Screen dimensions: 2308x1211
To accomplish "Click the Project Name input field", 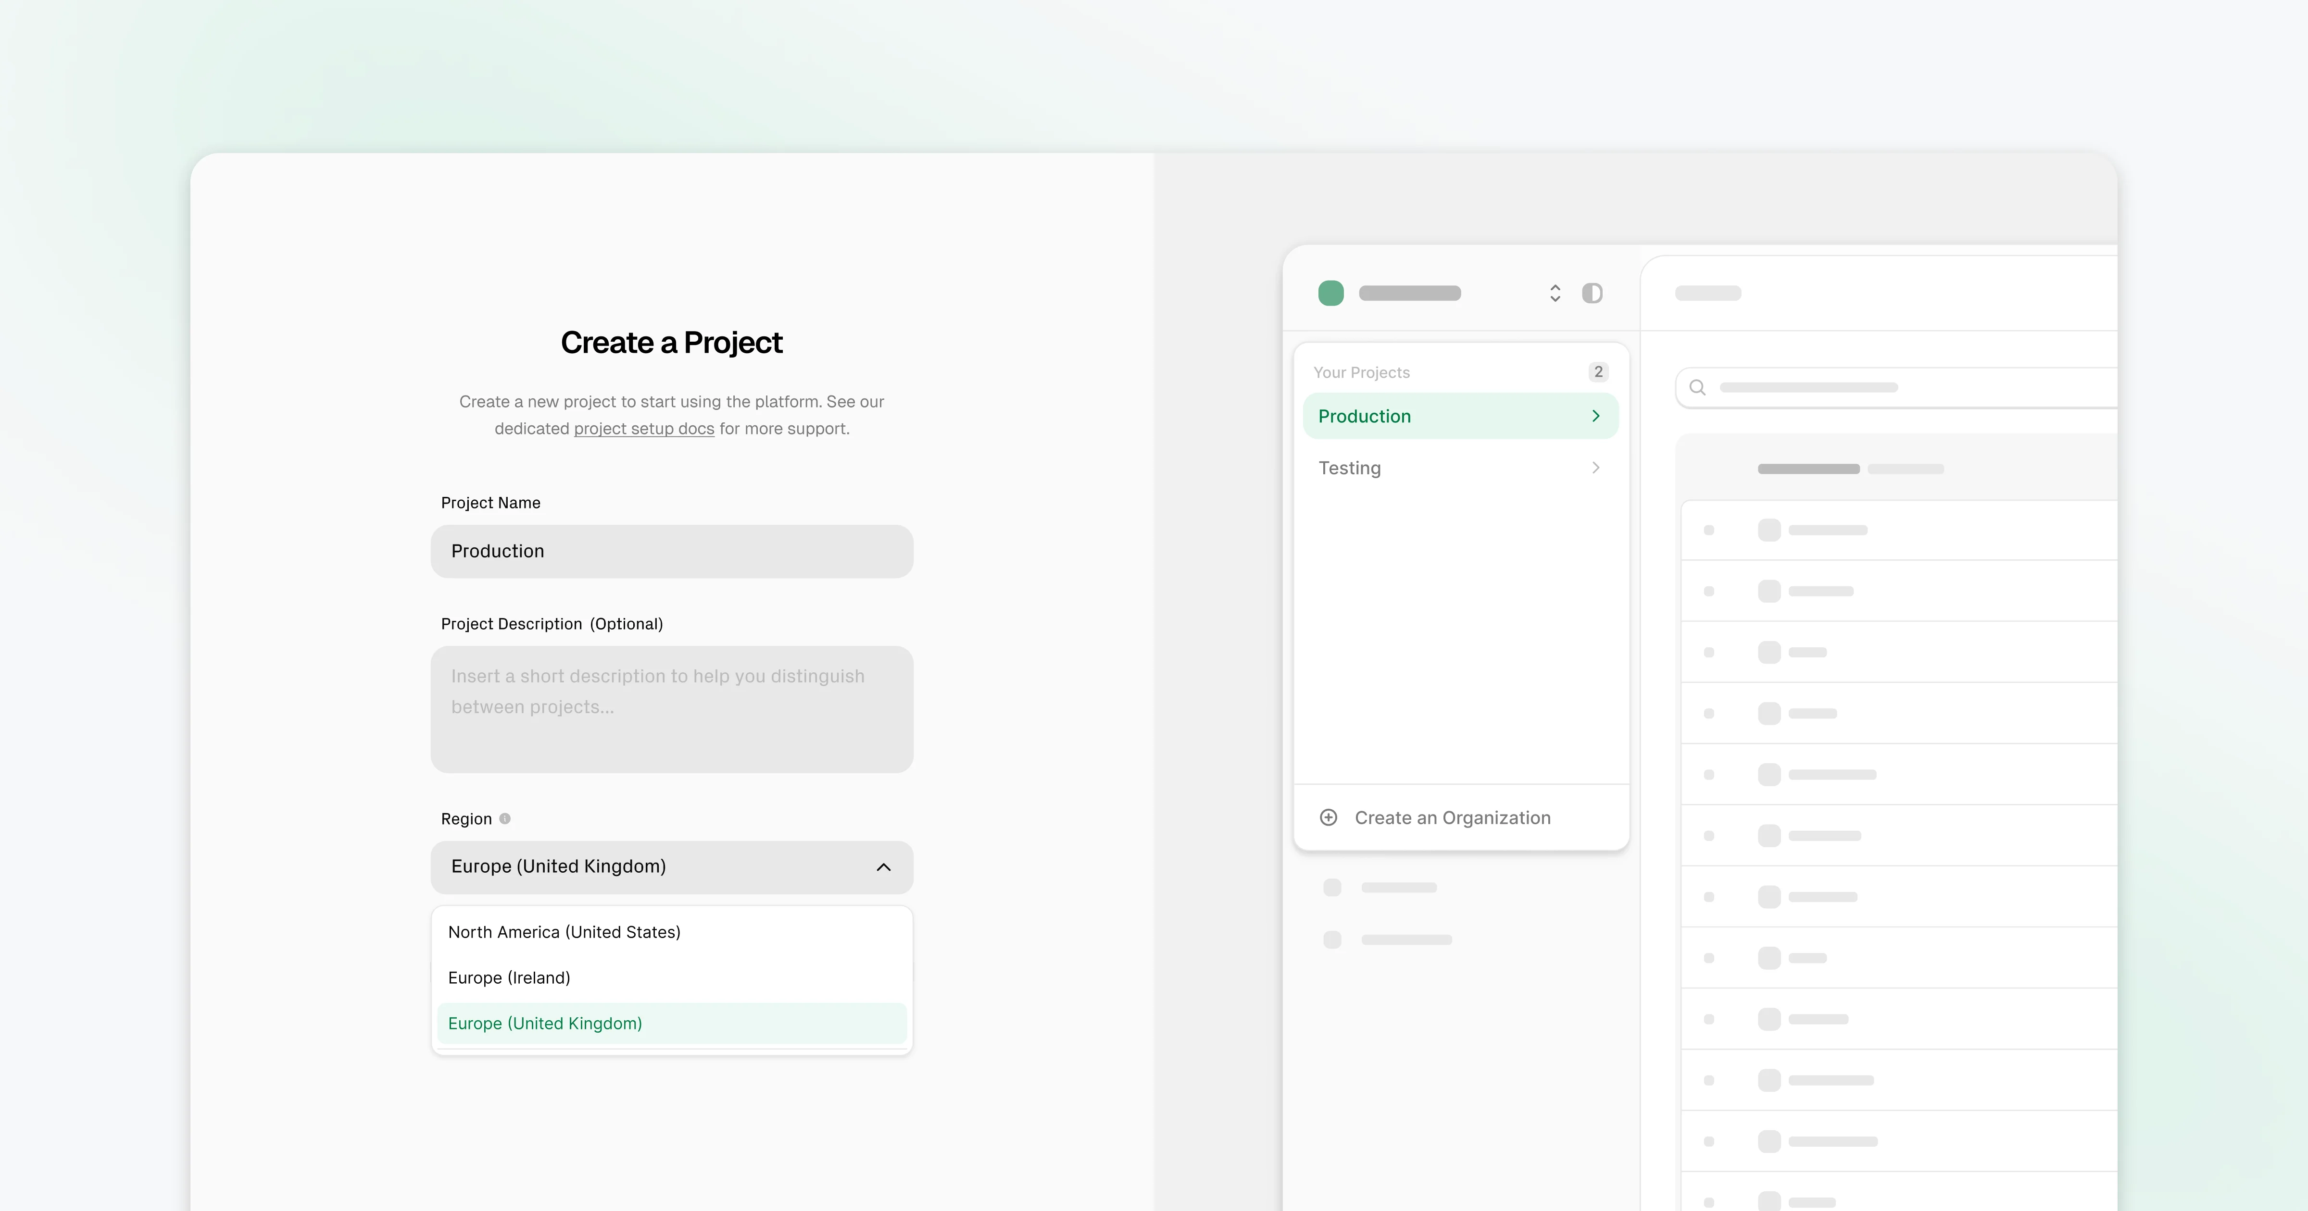I will (x=672, y=552).
